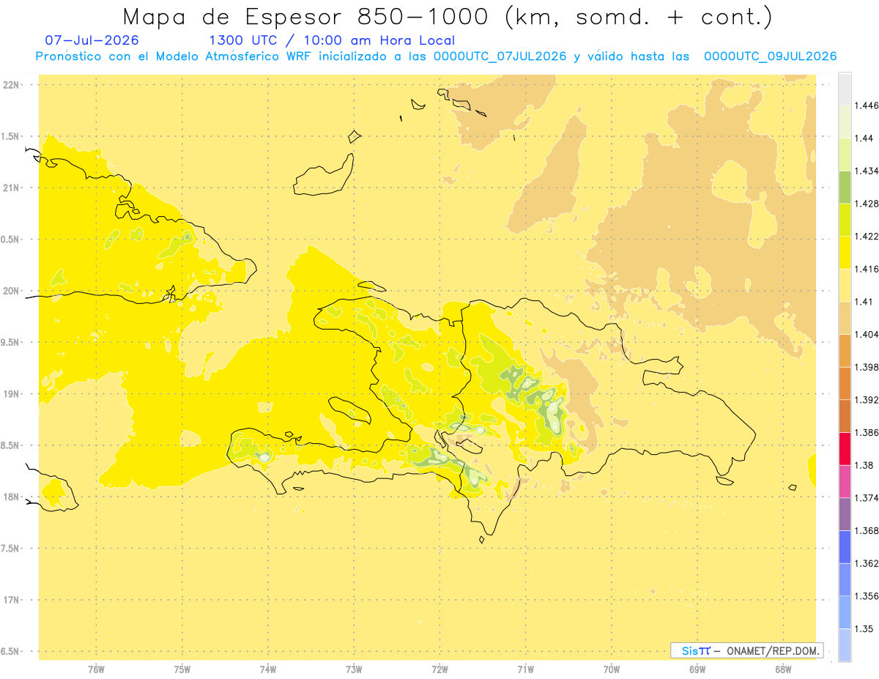Click the time text "1300 UTC / 10:00 am Hora Local"

click(332, 40)
